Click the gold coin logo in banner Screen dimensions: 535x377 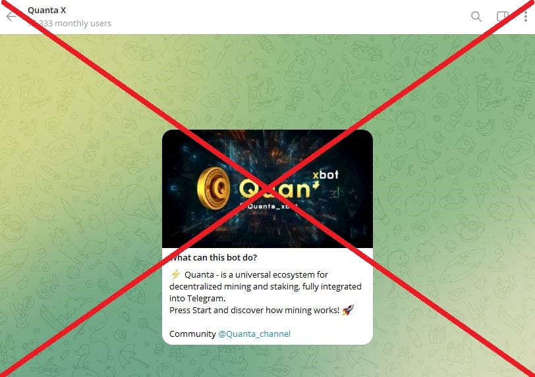(x=213, y=188)
